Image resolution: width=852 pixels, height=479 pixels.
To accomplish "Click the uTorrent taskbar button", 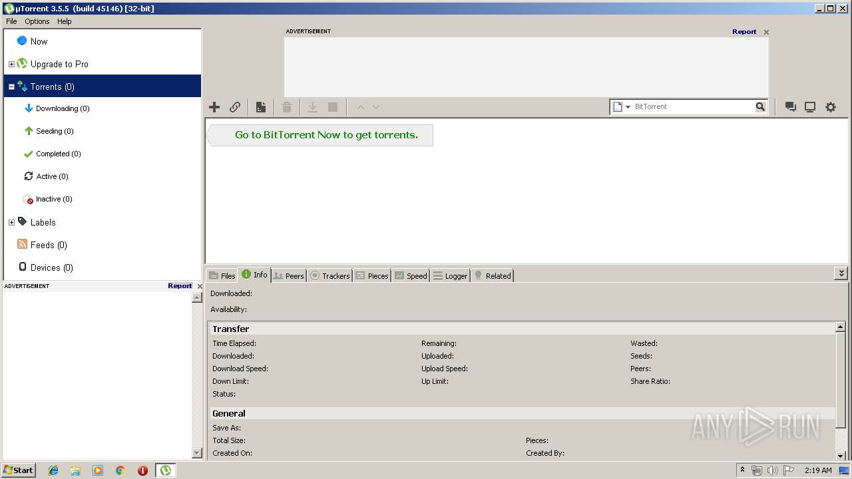I will coord(166,470).
